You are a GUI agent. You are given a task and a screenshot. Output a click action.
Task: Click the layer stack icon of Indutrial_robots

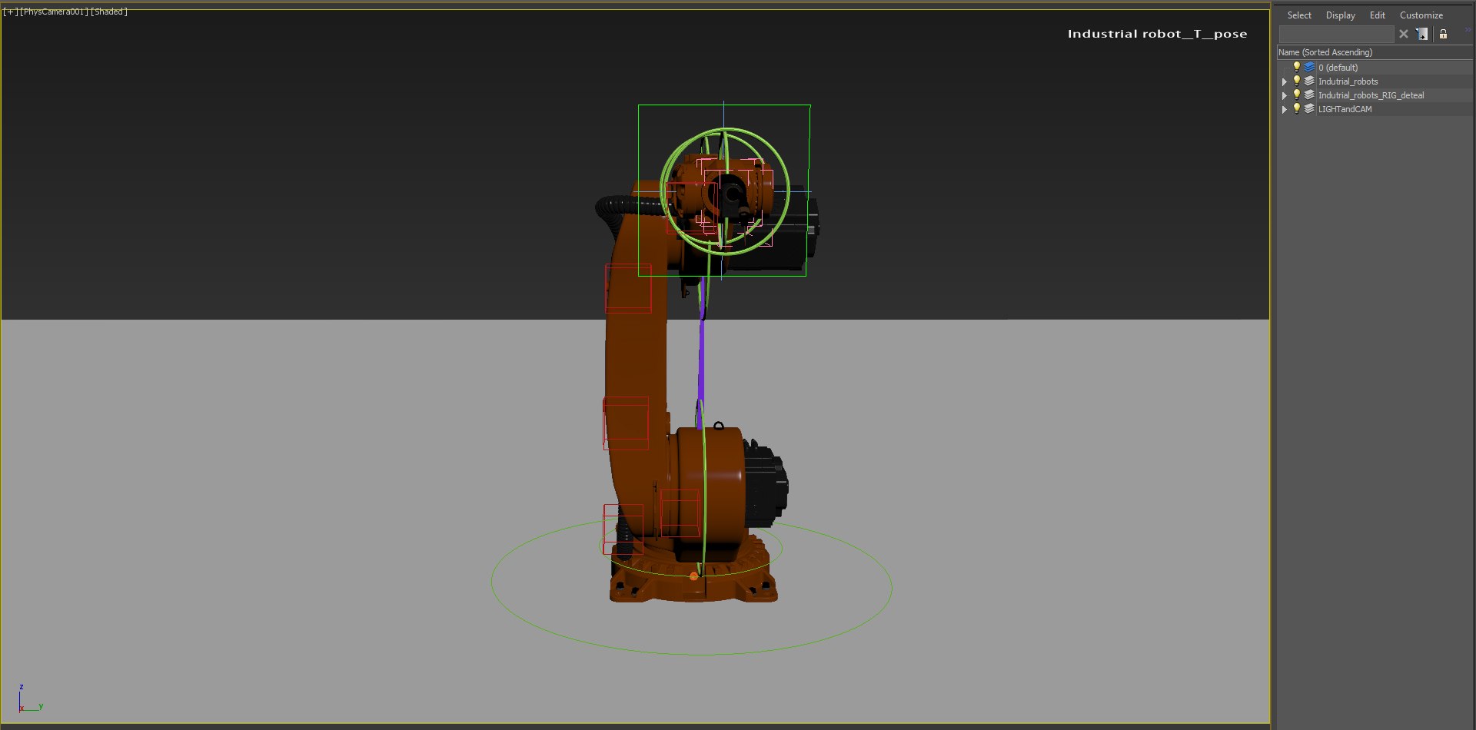pyautogui.click(x=1309, y=81)
